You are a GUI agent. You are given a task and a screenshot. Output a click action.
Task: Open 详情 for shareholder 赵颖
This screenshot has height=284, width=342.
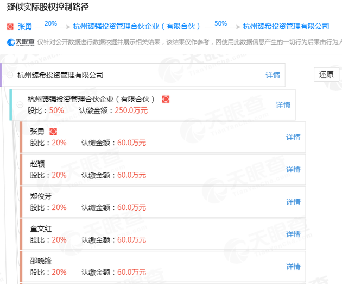coord(293,169)
